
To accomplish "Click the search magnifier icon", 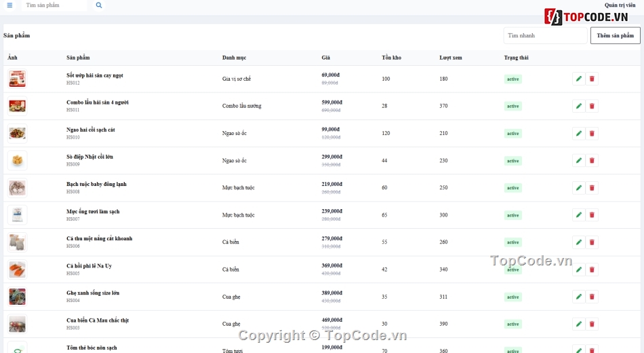I will pyautogui.click(x=99, y=5).
